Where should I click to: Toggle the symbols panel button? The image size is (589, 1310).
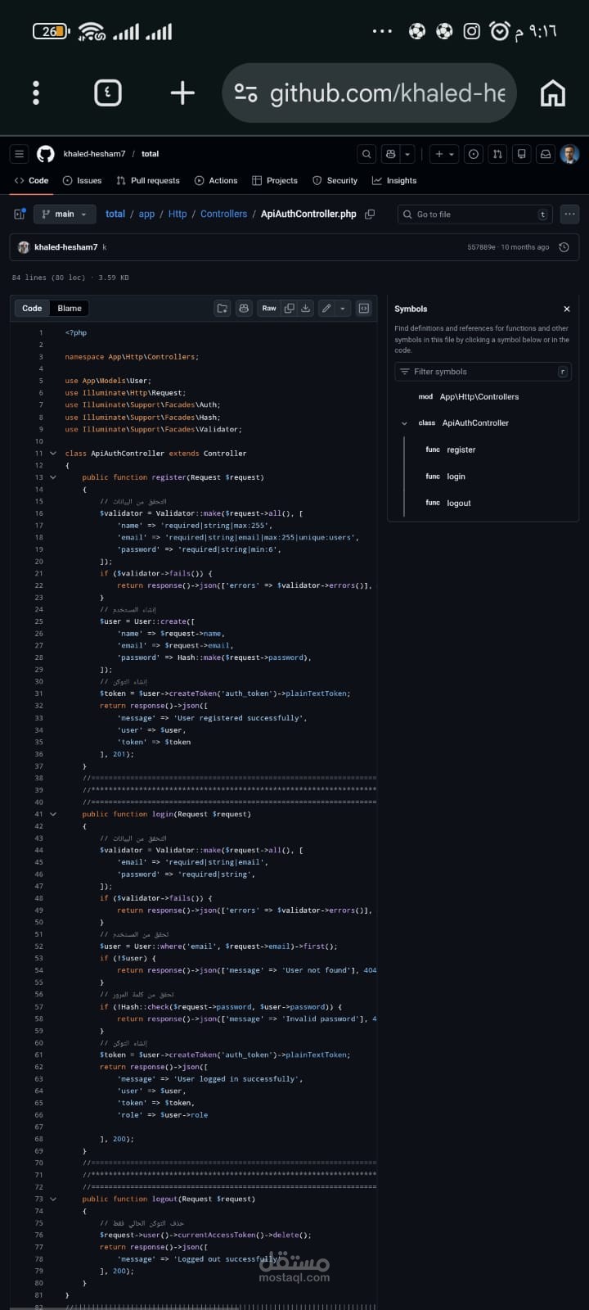tap(364, 309)
